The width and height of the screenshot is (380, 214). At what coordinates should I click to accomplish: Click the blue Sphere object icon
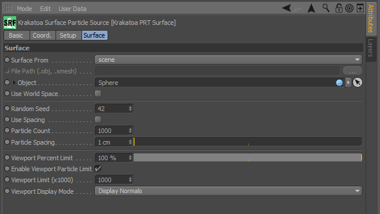(340, 83)
